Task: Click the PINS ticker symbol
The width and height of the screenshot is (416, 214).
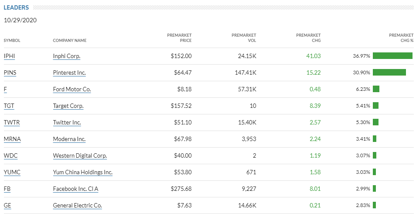Action: pyautogui.click(x=10, y=72)
